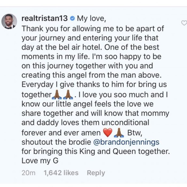Visit the @brandonjennings mention
This screenshot has width=187, height=187.
tap(126, 142)
